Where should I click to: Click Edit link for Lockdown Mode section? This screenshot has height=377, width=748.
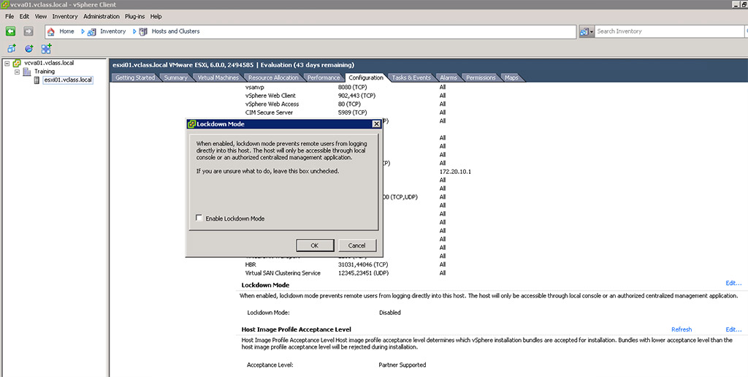[733, 283]
